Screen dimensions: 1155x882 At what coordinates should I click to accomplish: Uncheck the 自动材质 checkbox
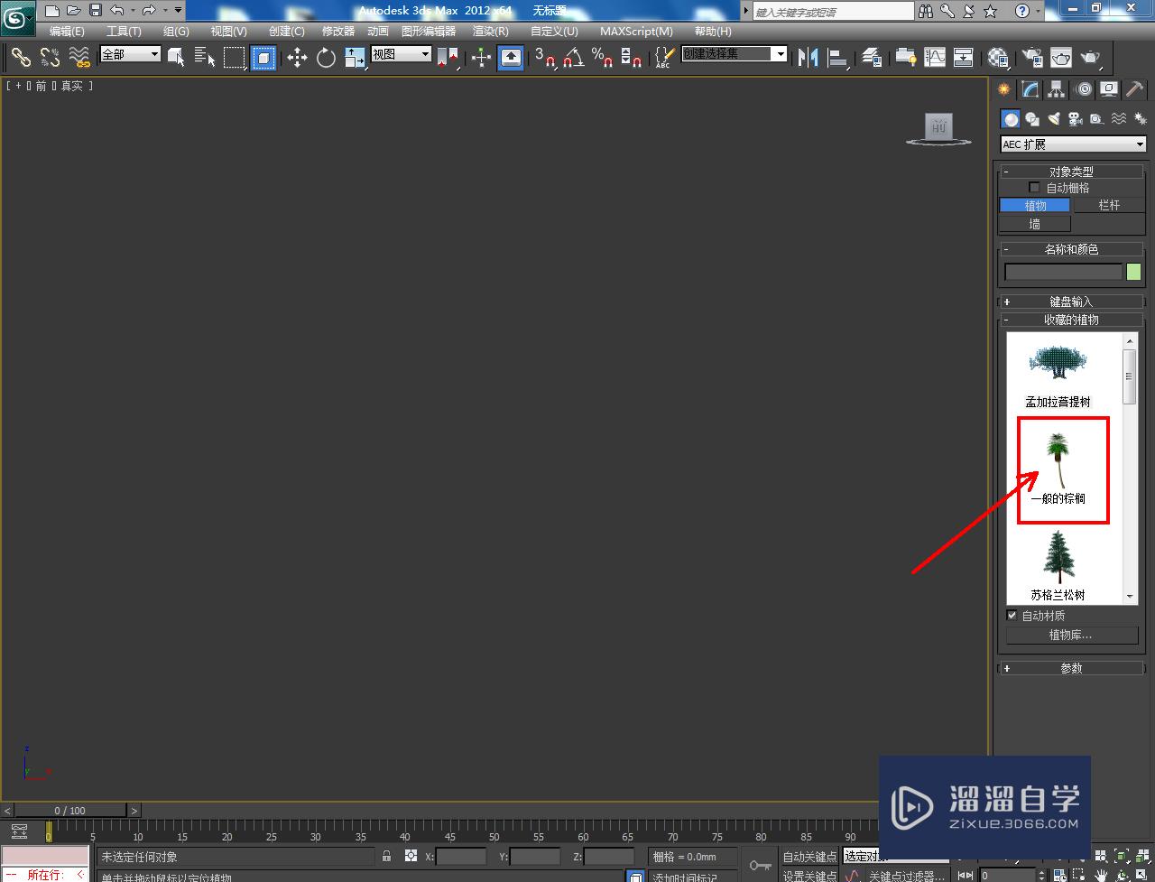(1012, 616)
